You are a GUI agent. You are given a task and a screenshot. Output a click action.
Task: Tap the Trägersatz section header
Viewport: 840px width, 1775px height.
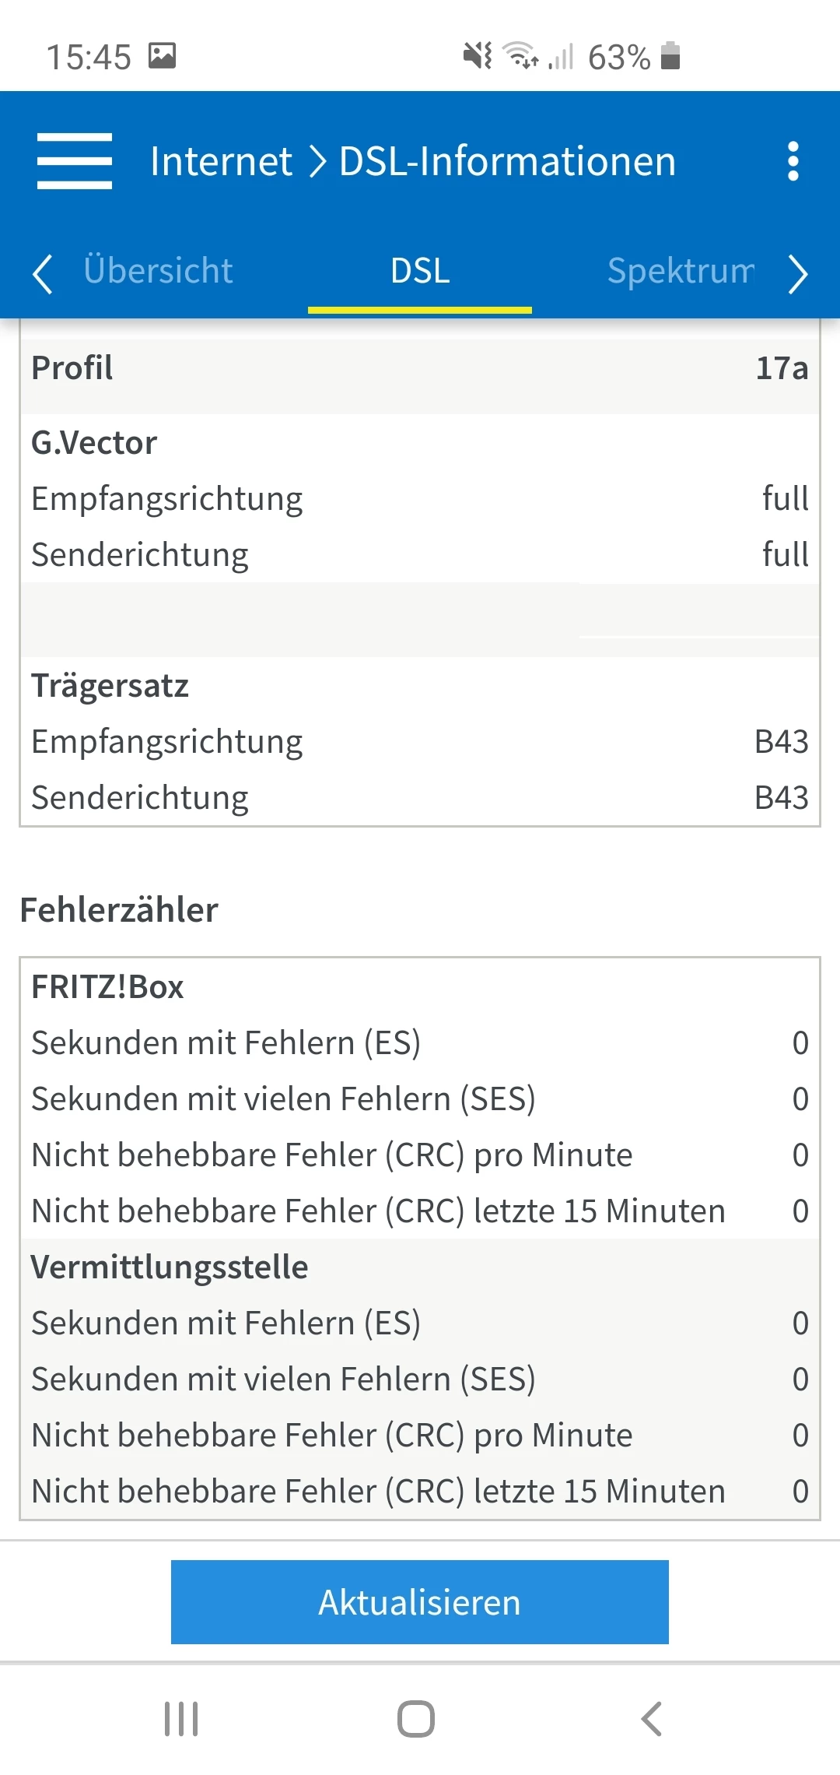(x=110, y=686)
